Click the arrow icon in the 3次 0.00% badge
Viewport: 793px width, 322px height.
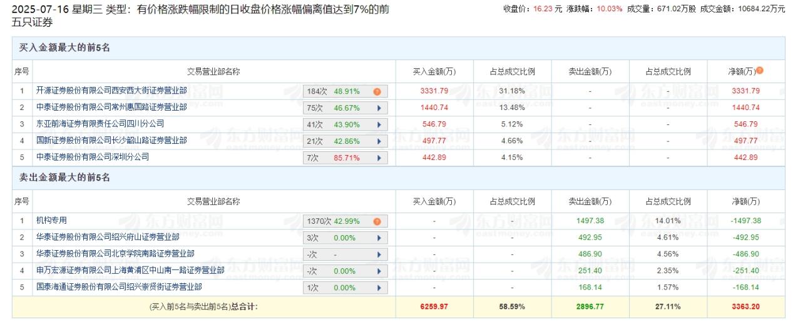(379, 238)
